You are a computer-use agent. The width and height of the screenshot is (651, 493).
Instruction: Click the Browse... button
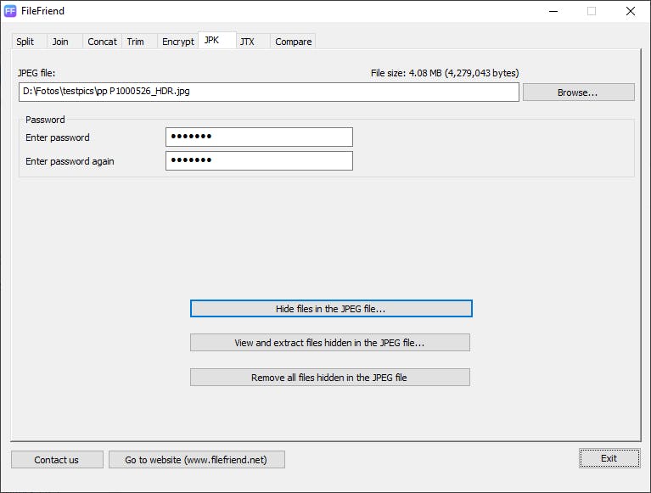pyautogui.click(x=578, y=92)
